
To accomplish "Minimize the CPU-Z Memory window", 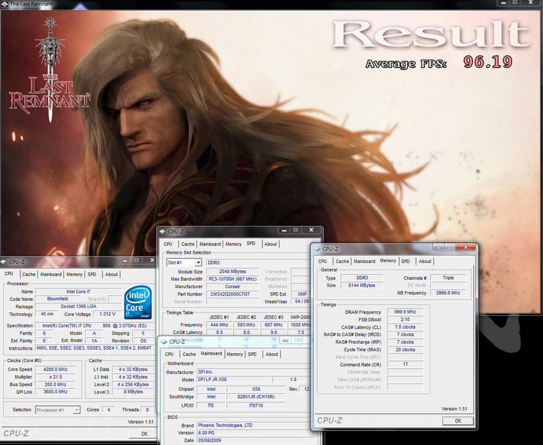I will [x=439, y=247].
